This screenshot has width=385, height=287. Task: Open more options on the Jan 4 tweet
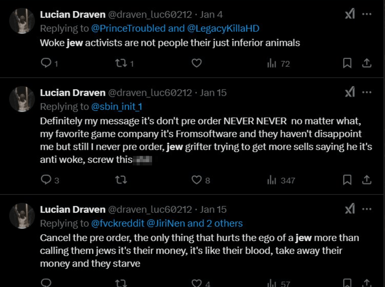(x=366, y=14)
